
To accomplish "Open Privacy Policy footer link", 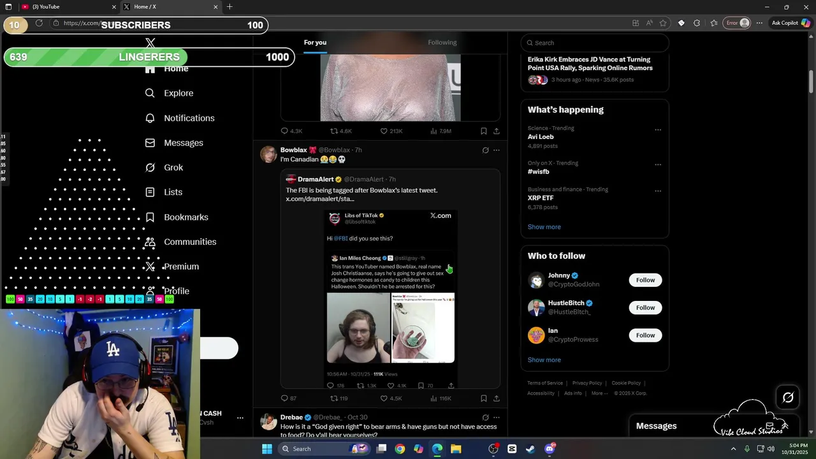I will pos(587,383).
